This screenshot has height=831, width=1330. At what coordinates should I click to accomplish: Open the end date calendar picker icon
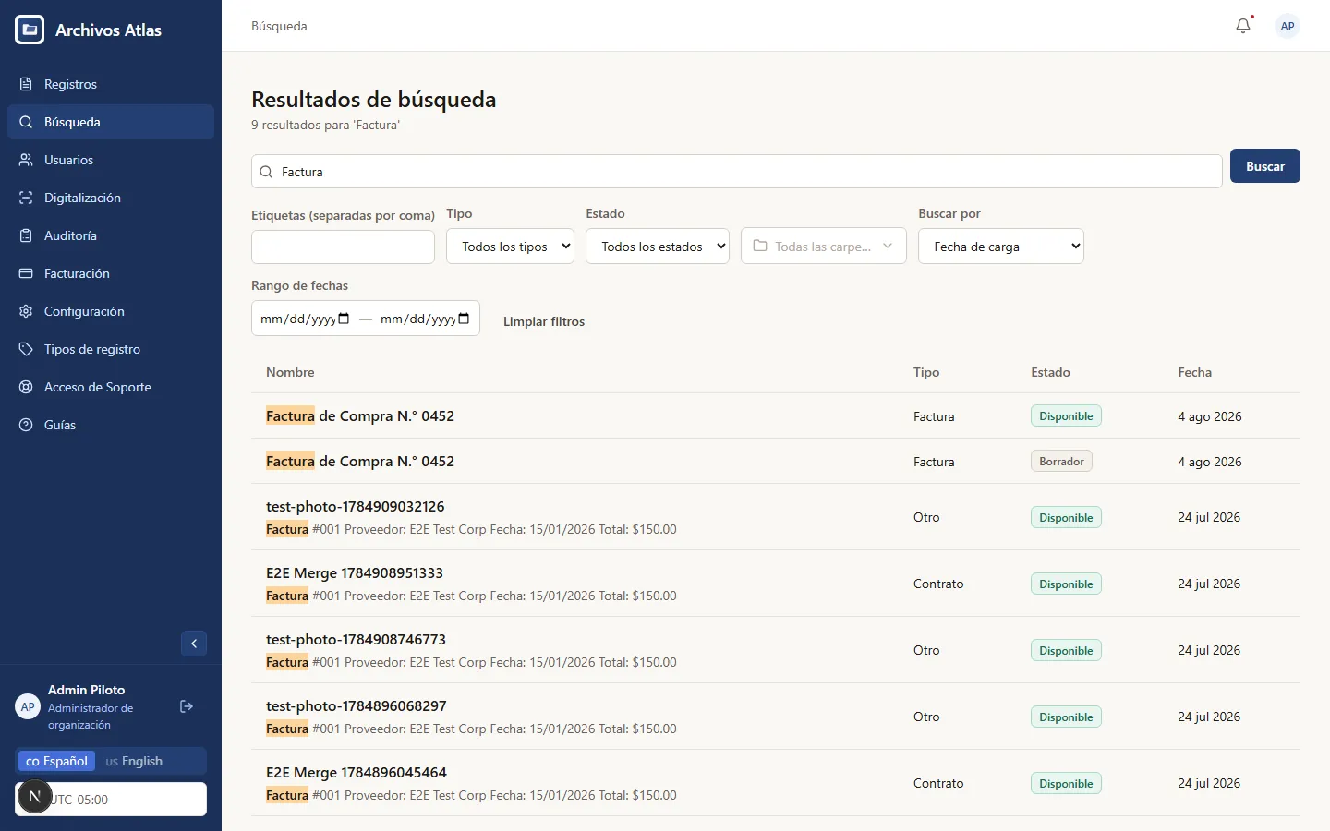tap(464, 319)
